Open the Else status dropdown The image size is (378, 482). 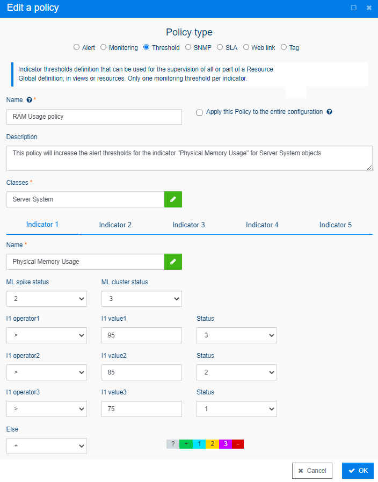point(47,445)
